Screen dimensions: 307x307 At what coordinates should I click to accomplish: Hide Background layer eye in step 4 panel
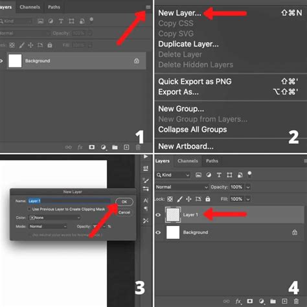[x=158, y=233]
